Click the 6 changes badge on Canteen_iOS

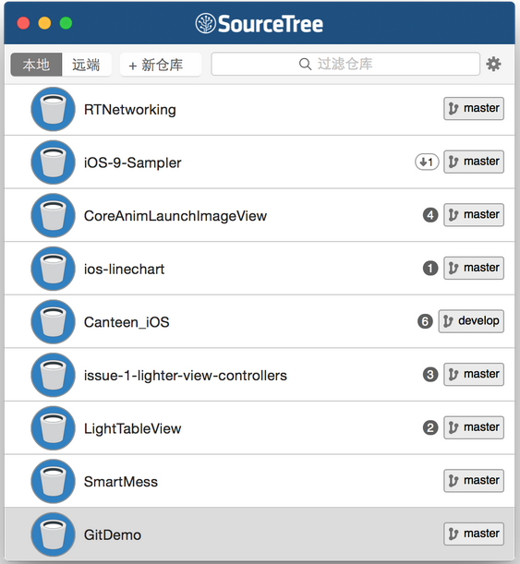pos(425,321)
